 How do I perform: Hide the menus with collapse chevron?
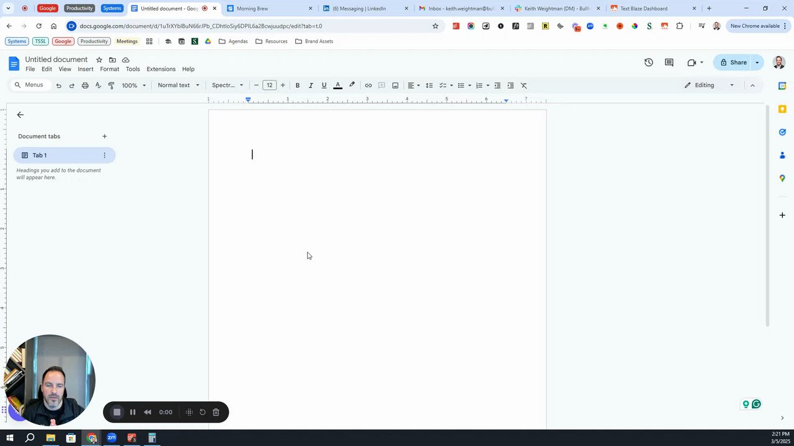coord(752,85)
